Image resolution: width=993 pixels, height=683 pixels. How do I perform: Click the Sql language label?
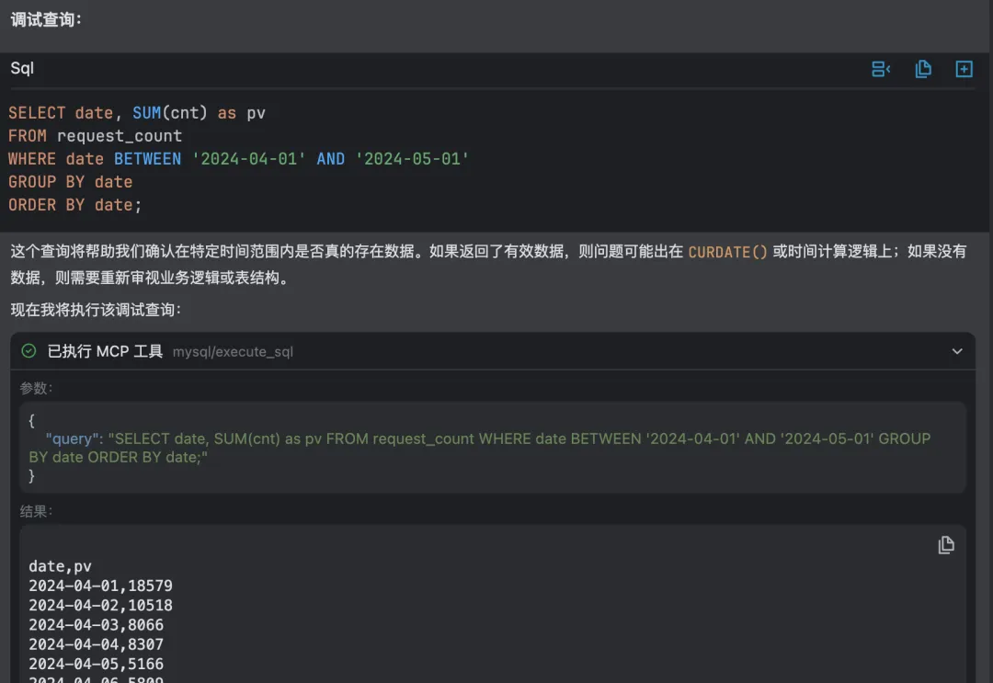point(22,68)
